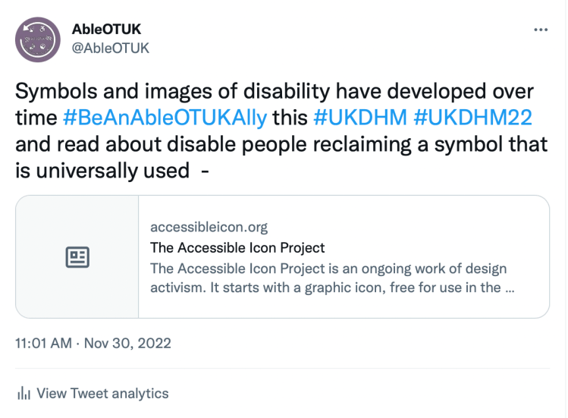Open the tweet's three-dot More menu
The height and width of the screenshot is (418, 568).
tap(541, 30)
